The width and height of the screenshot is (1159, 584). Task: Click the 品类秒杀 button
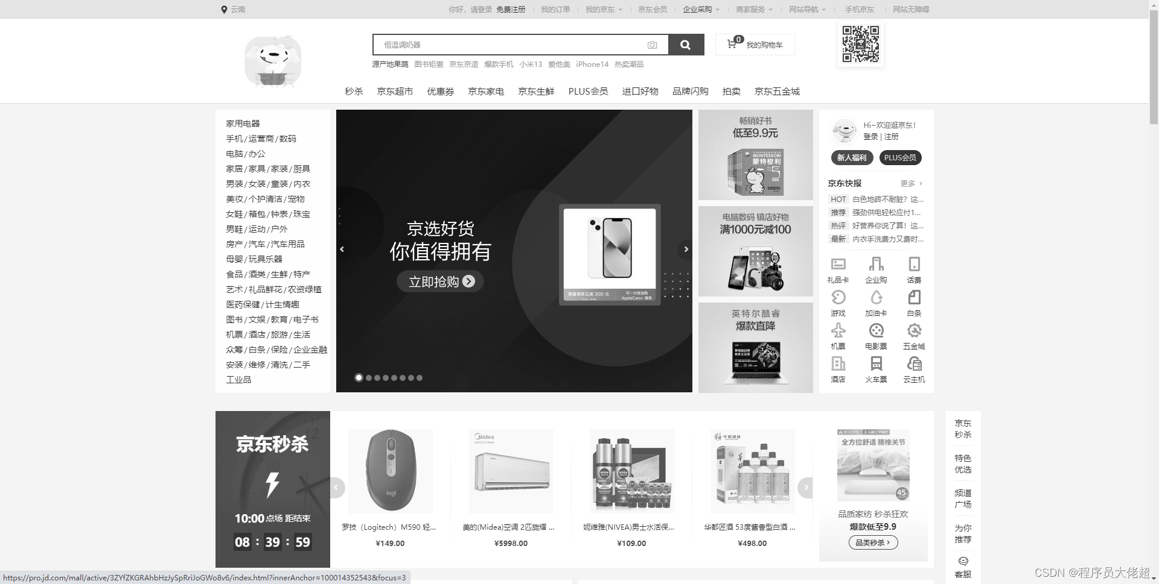[x=873, y=542]
